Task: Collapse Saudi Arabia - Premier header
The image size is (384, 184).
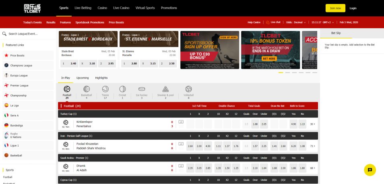Action: click(x=188, y=158)
